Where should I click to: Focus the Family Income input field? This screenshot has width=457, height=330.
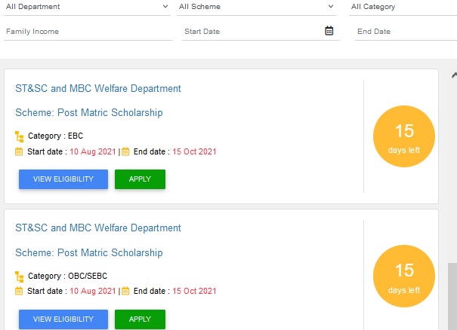pos(88,32)
